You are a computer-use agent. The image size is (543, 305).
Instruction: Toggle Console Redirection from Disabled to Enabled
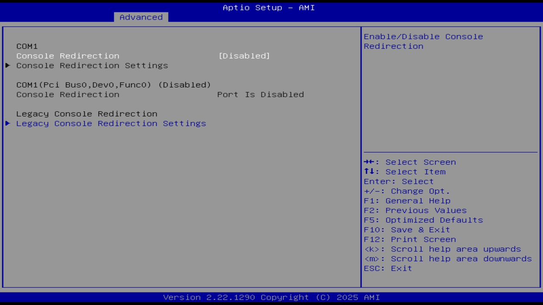[x=244, y=55]
